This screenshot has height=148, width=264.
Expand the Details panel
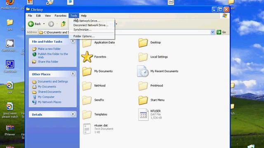(x=73, y=114)
